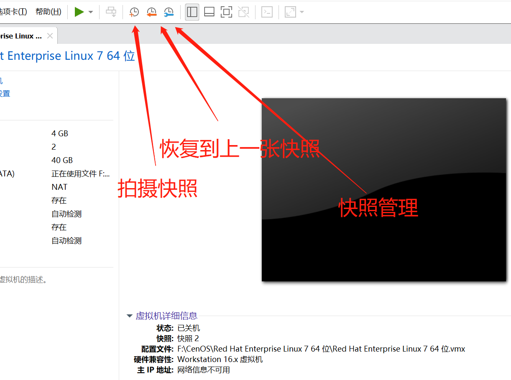511x380 pixels.
Task: Click the 网络信息不可用 IP address value
Action: pos(204,370)
